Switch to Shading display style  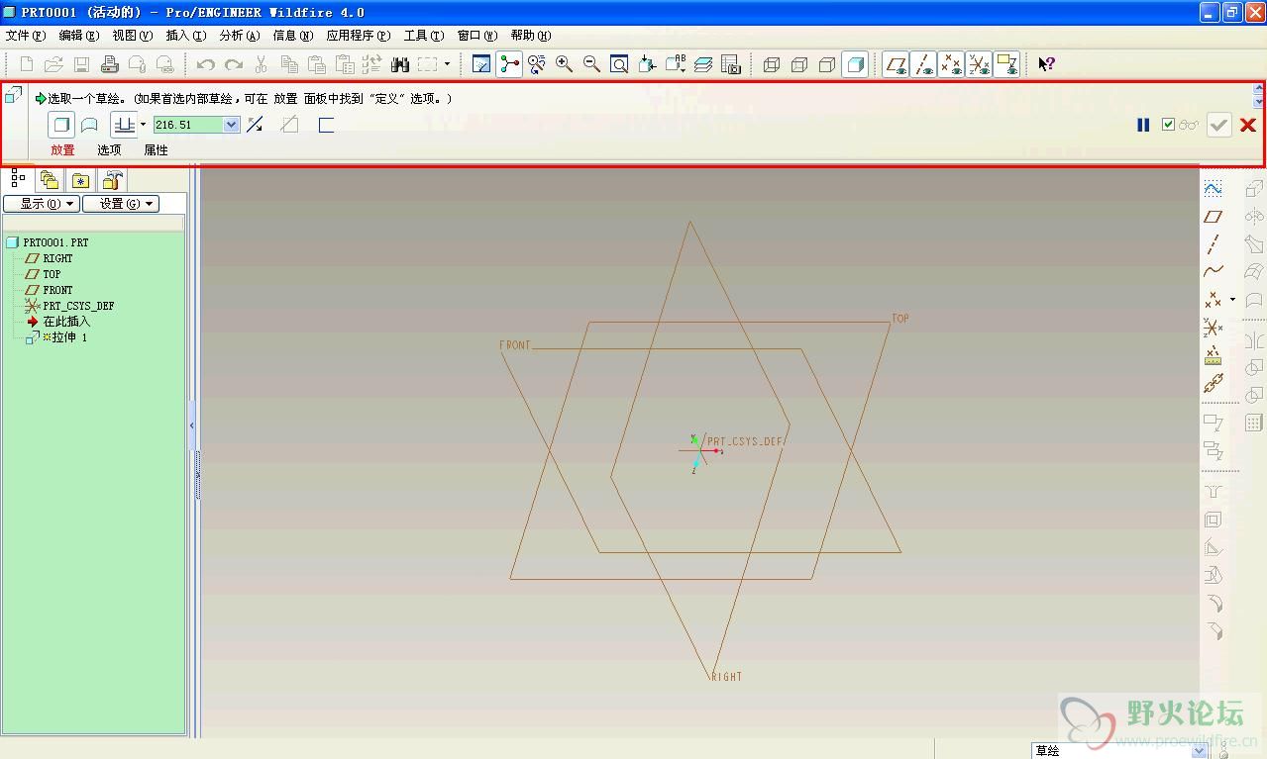click(855, 64)
